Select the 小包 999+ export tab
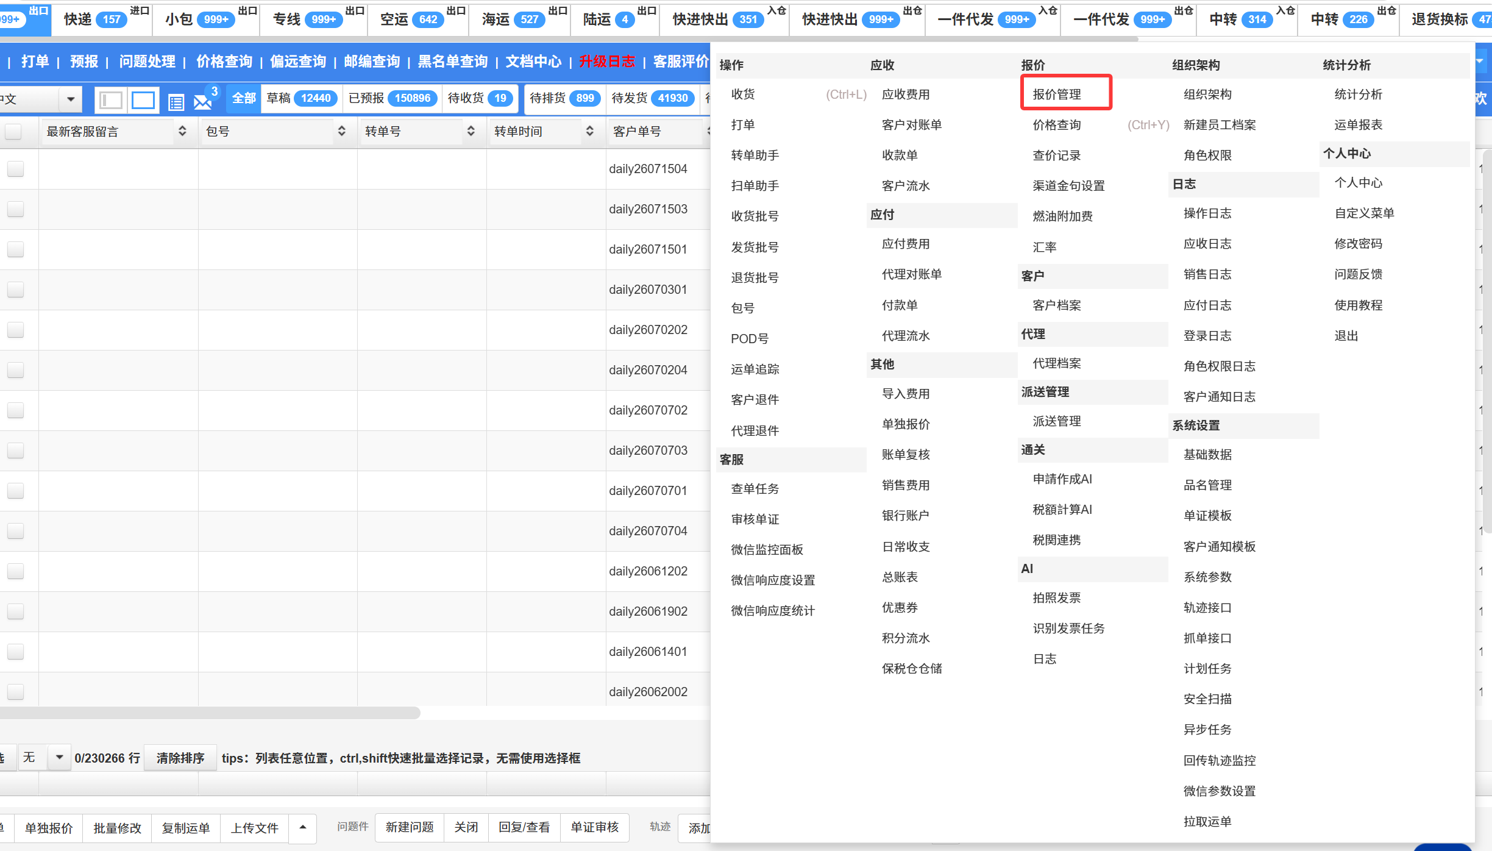 206,20
